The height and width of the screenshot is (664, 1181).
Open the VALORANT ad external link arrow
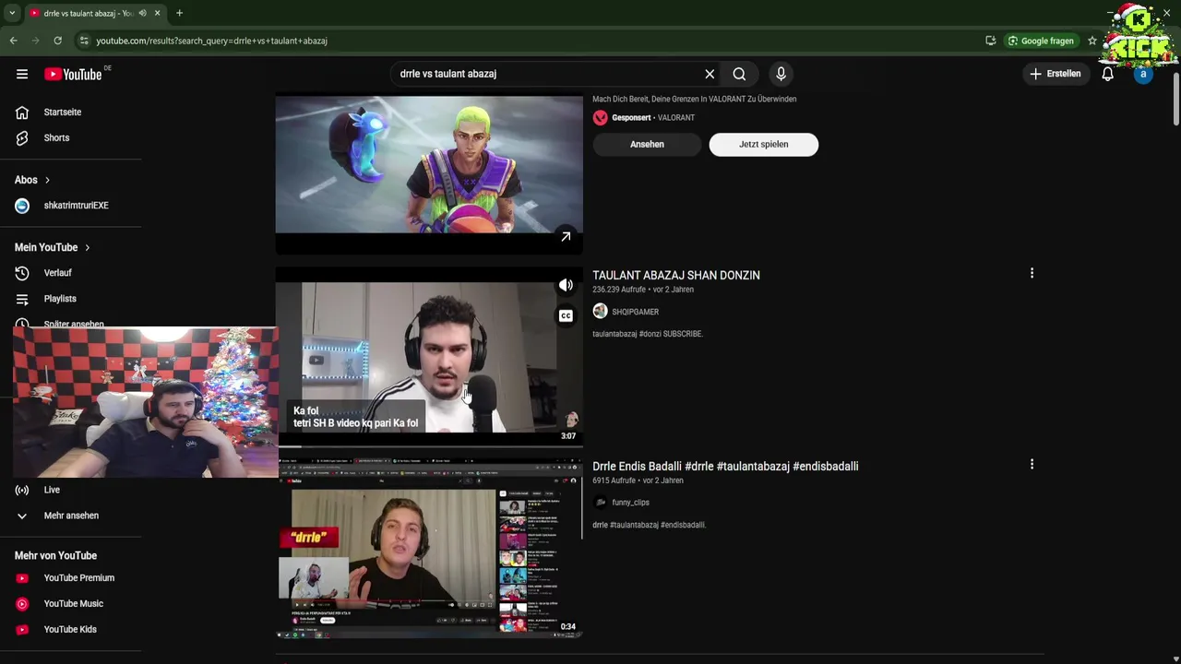(x=566, y=237)
